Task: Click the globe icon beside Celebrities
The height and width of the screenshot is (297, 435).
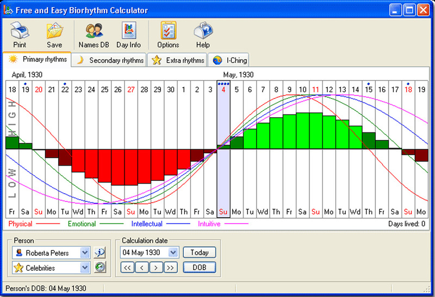Action: [100, 267]
